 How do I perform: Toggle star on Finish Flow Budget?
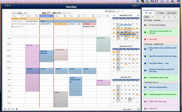click(x=148, y=25)
